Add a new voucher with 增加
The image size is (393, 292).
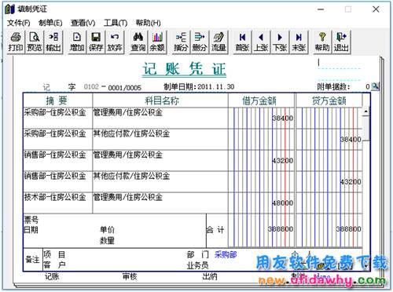[77, 42]
